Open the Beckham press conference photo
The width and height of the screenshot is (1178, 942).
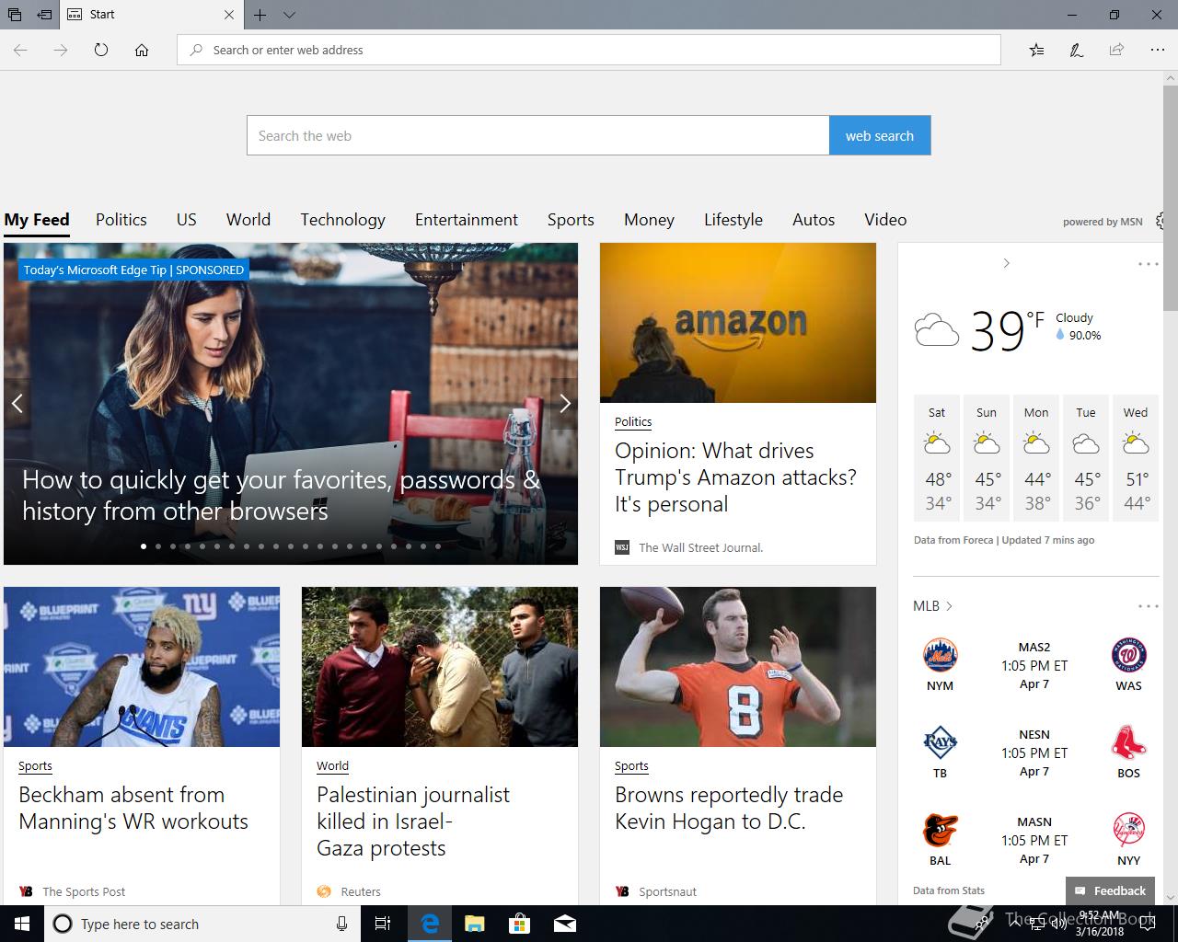(x=142, y=667)
